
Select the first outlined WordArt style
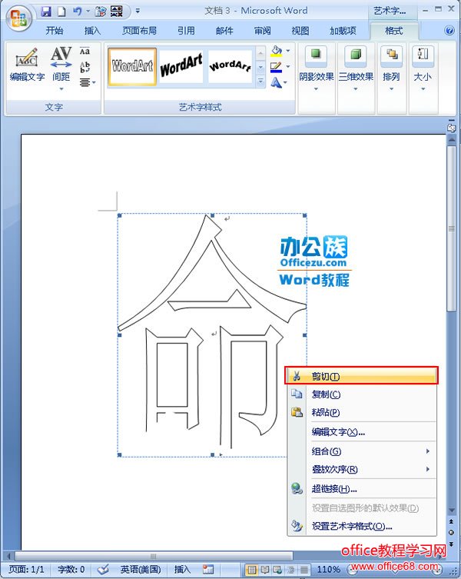coord(132,66)
